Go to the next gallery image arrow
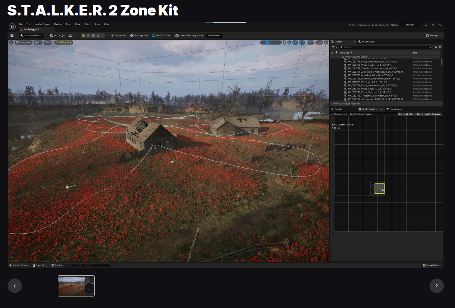Viewport: 455px width, 308px height. (437, 286)
